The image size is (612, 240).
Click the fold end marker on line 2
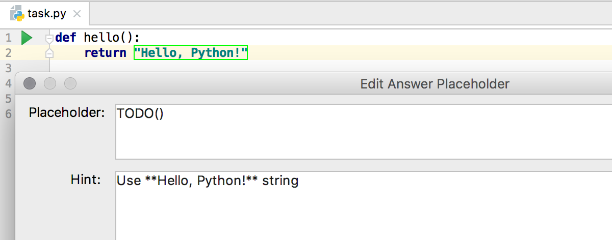click(x=49, y=53)
